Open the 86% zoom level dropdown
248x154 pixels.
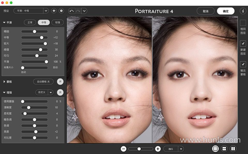181,149
